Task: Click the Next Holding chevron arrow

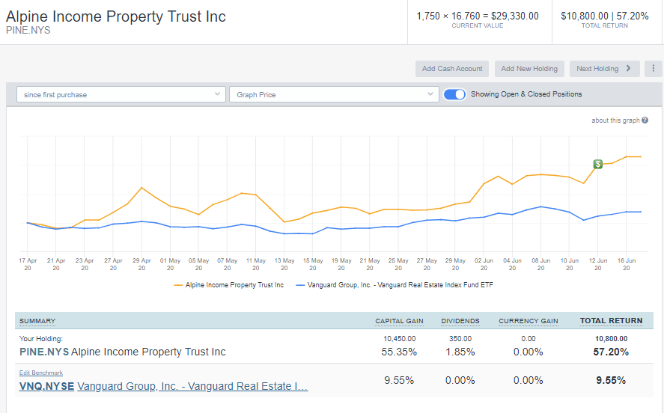Action: 628,68
